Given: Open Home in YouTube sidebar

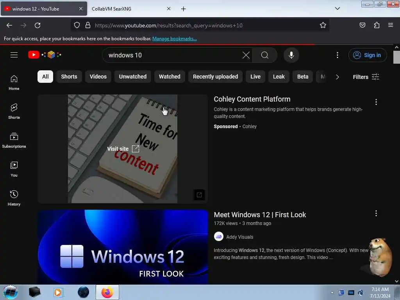Looking at the screenshot, I should [x=14, y=83].
